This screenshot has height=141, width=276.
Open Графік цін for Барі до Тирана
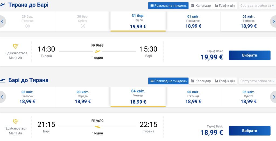coord(225,81)
